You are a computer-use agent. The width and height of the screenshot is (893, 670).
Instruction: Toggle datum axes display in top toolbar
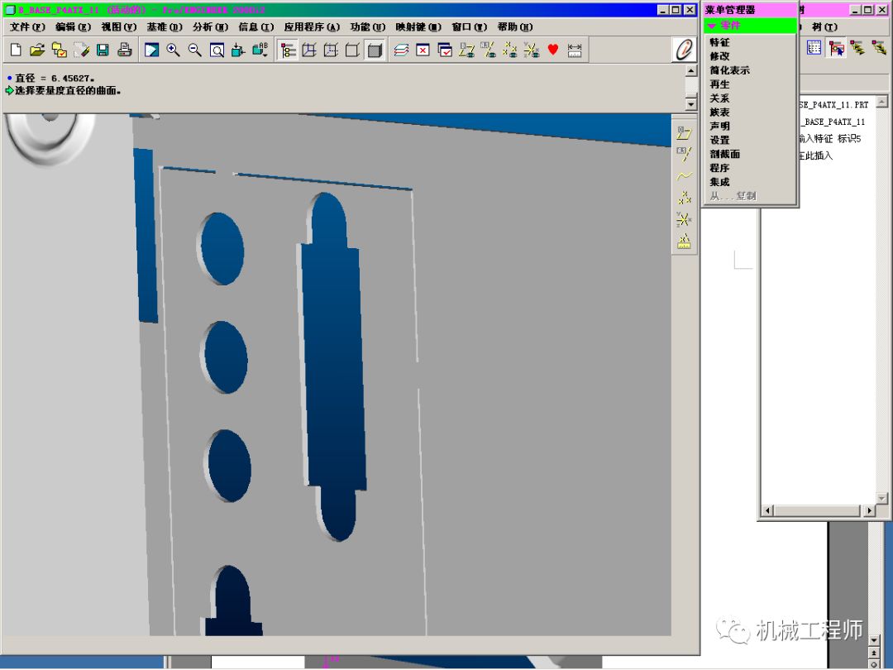pos(488,50)
